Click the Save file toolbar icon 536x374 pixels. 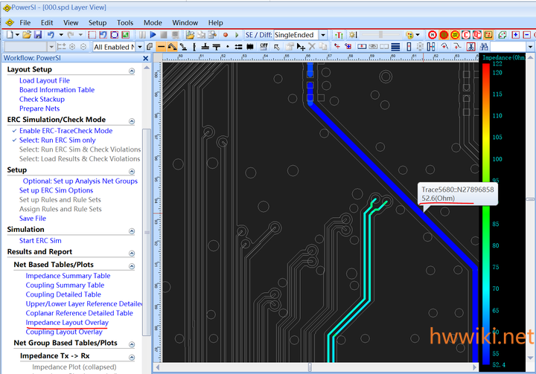[x=37, y=35]
